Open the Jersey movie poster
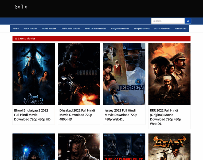The image size is (203, 160). point(124,74)
